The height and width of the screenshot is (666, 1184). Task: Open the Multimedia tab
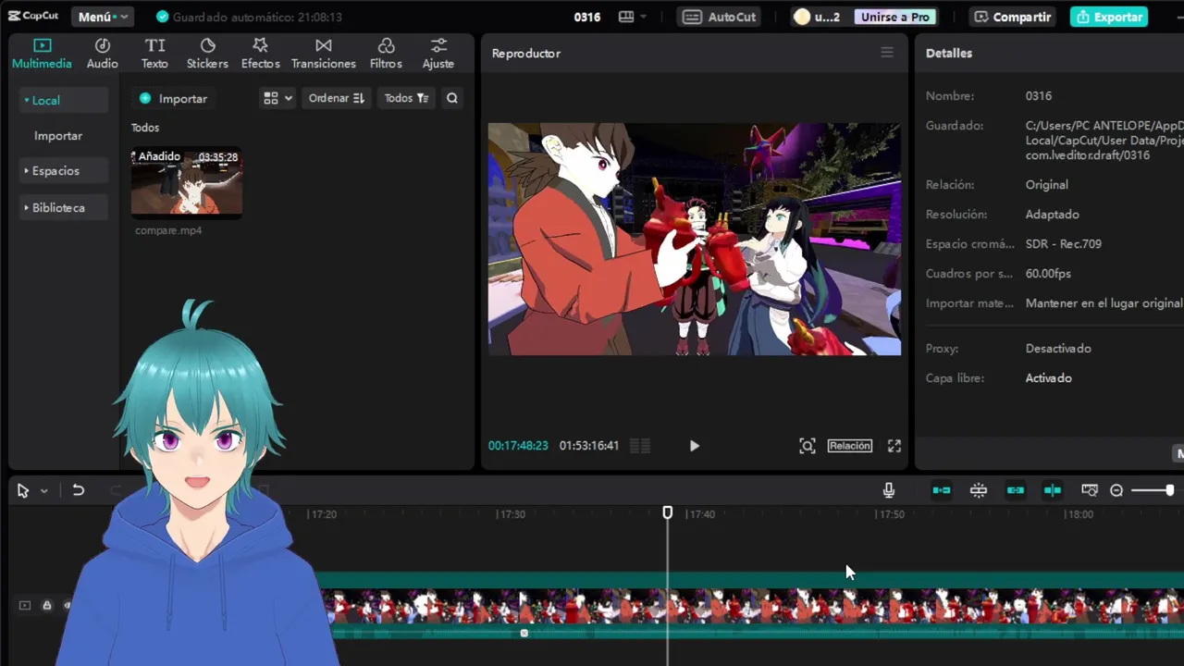(42, 54)
